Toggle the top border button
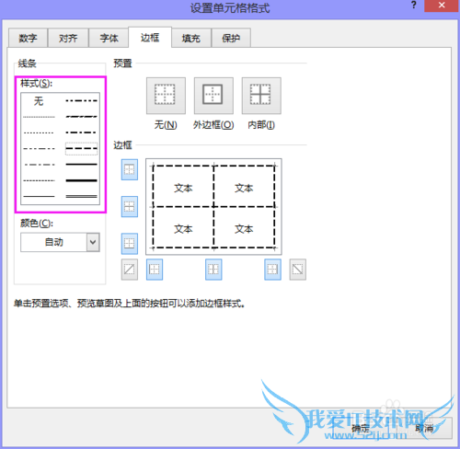This screenshot has width=460, height=449. click(130, 169)
